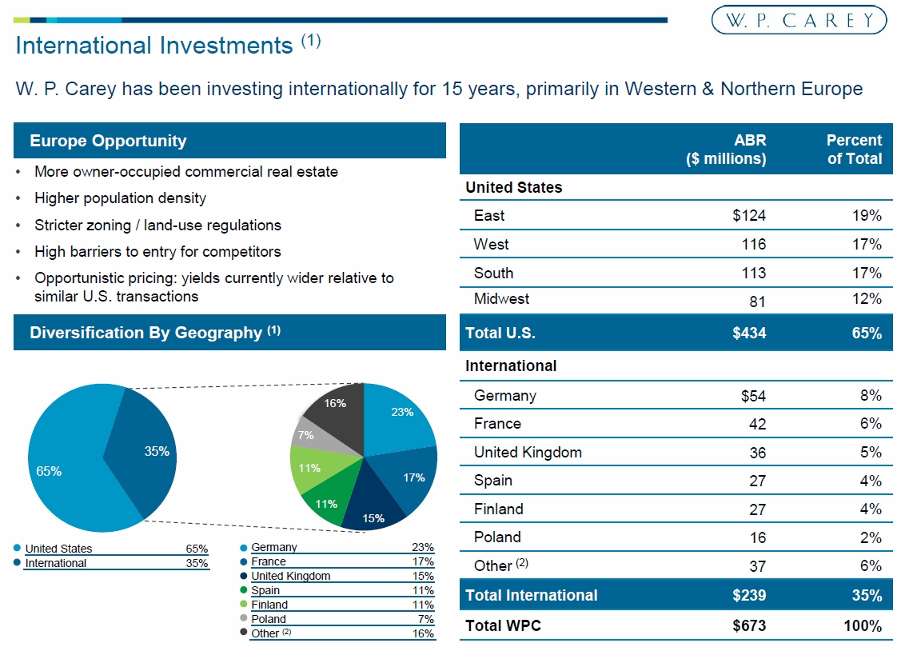This screenshot has height=647, width=897.
Task: Click the Total WPC $673 value
Action: tap(749, 626)
